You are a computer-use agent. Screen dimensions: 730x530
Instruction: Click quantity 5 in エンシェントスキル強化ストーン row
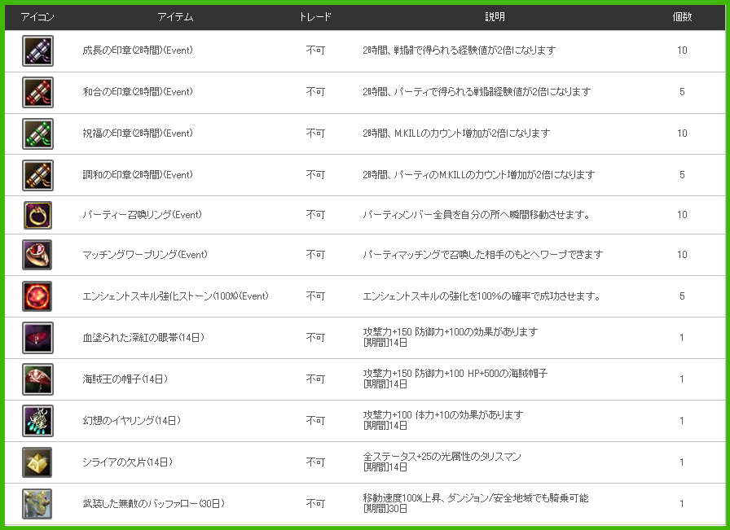tap(682, 296)
